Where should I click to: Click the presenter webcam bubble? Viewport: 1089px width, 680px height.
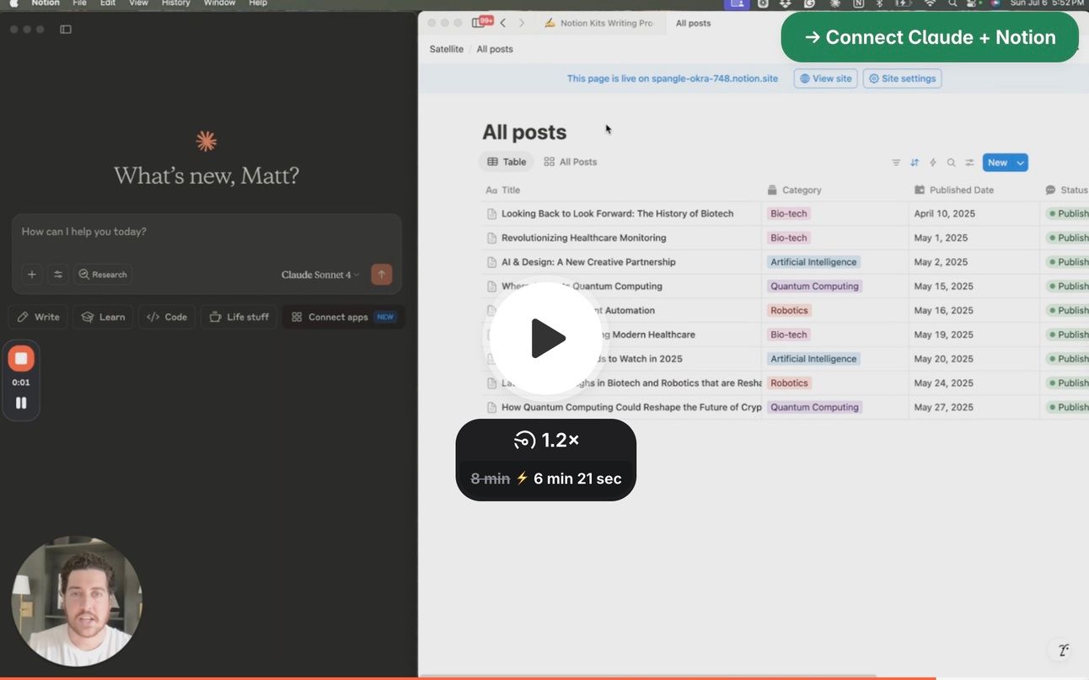(77, 602)
